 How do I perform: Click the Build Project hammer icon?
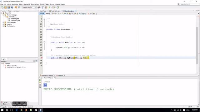tap(43, 7)
